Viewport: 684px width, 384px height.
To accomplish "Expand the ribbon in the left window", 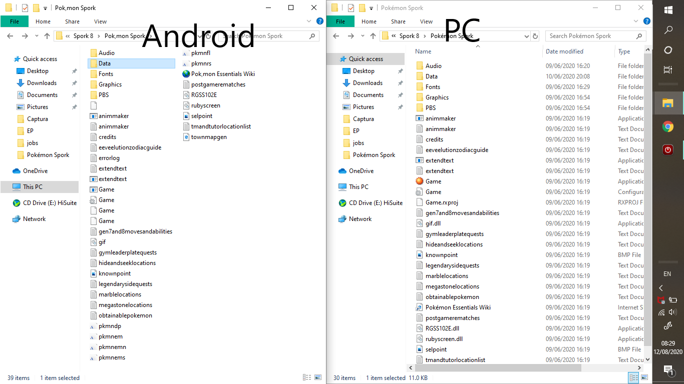I will [x=309, y=21].
